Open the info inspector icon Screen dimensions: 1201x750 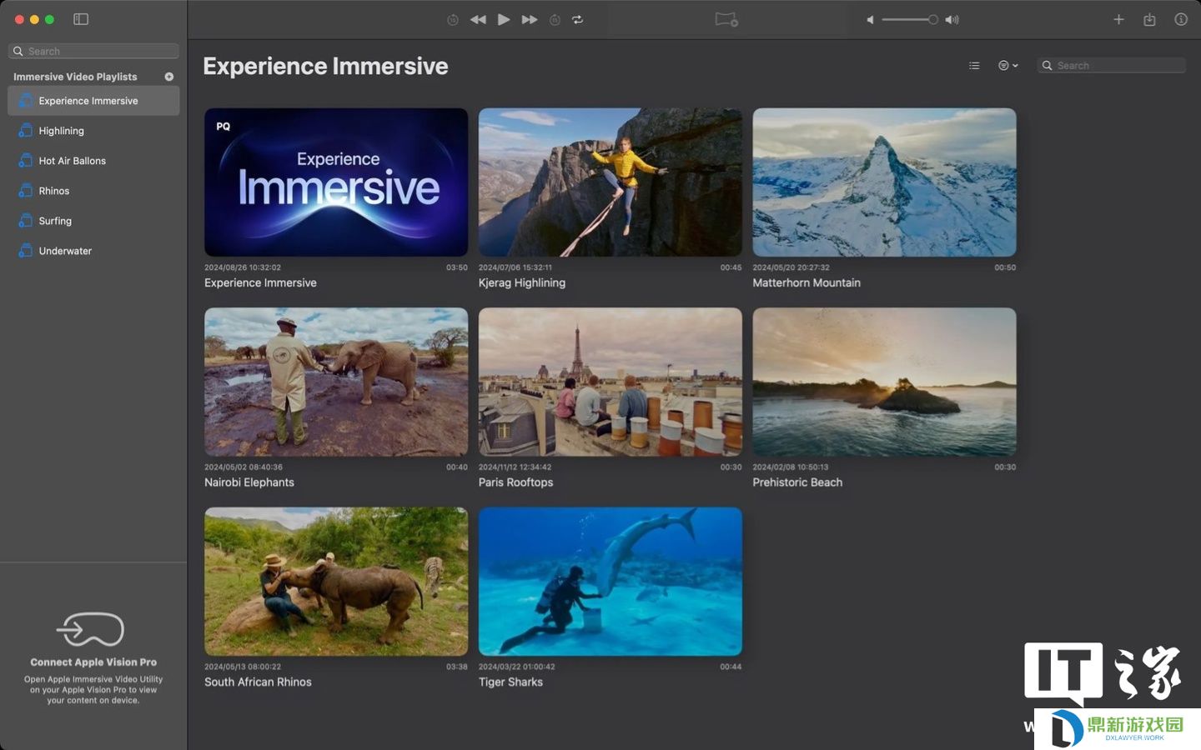click(1181, 19)
